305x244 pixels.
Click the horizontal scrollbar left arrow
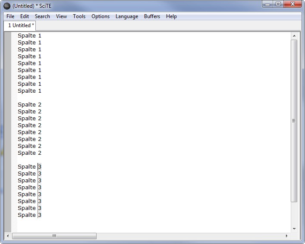click(x=8, y=236)
